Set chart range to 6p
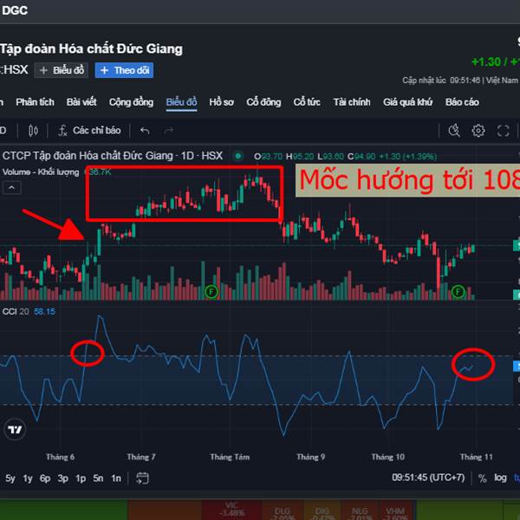Image resolution: width=520 pixels, height=520 pixels. [45, 478]
